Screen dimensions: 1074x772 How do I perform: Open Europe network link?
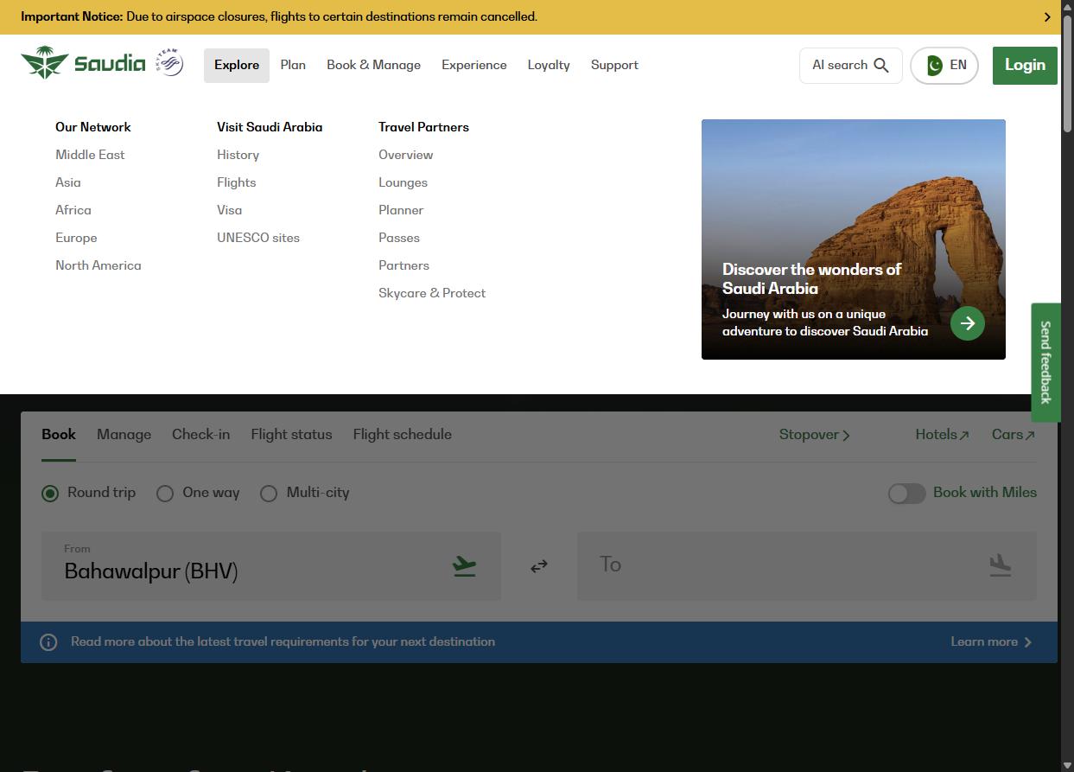(76, 238)
